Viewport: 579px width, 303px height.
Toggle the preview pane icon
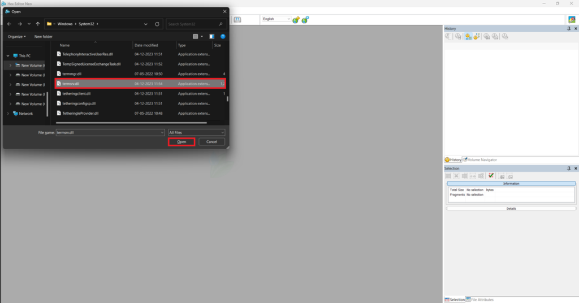[x=211, y=37]
